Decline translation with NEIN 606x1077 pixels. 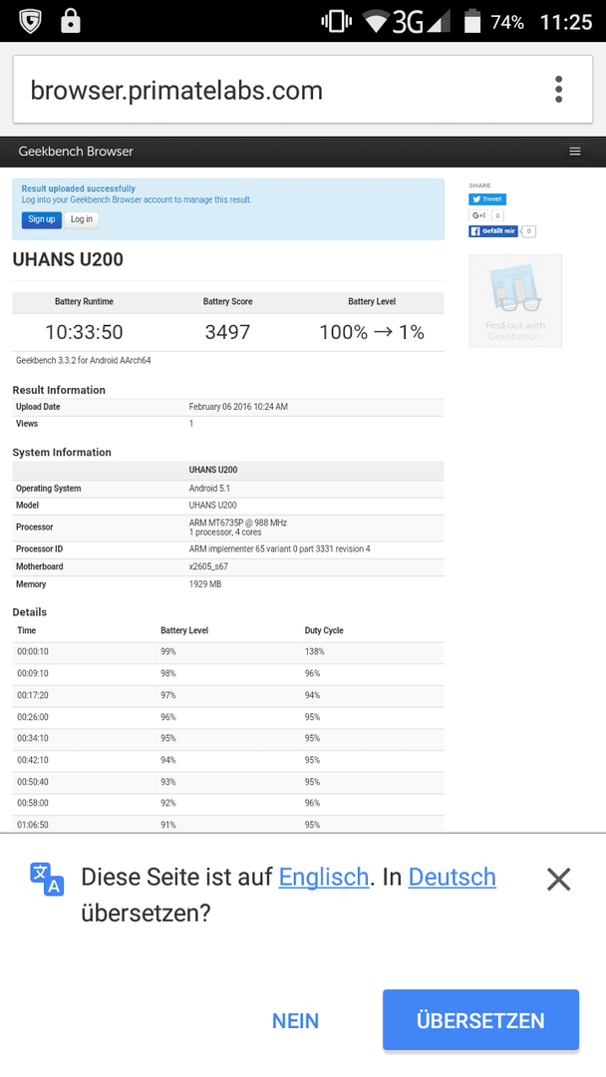click(x=295, y=1021)
